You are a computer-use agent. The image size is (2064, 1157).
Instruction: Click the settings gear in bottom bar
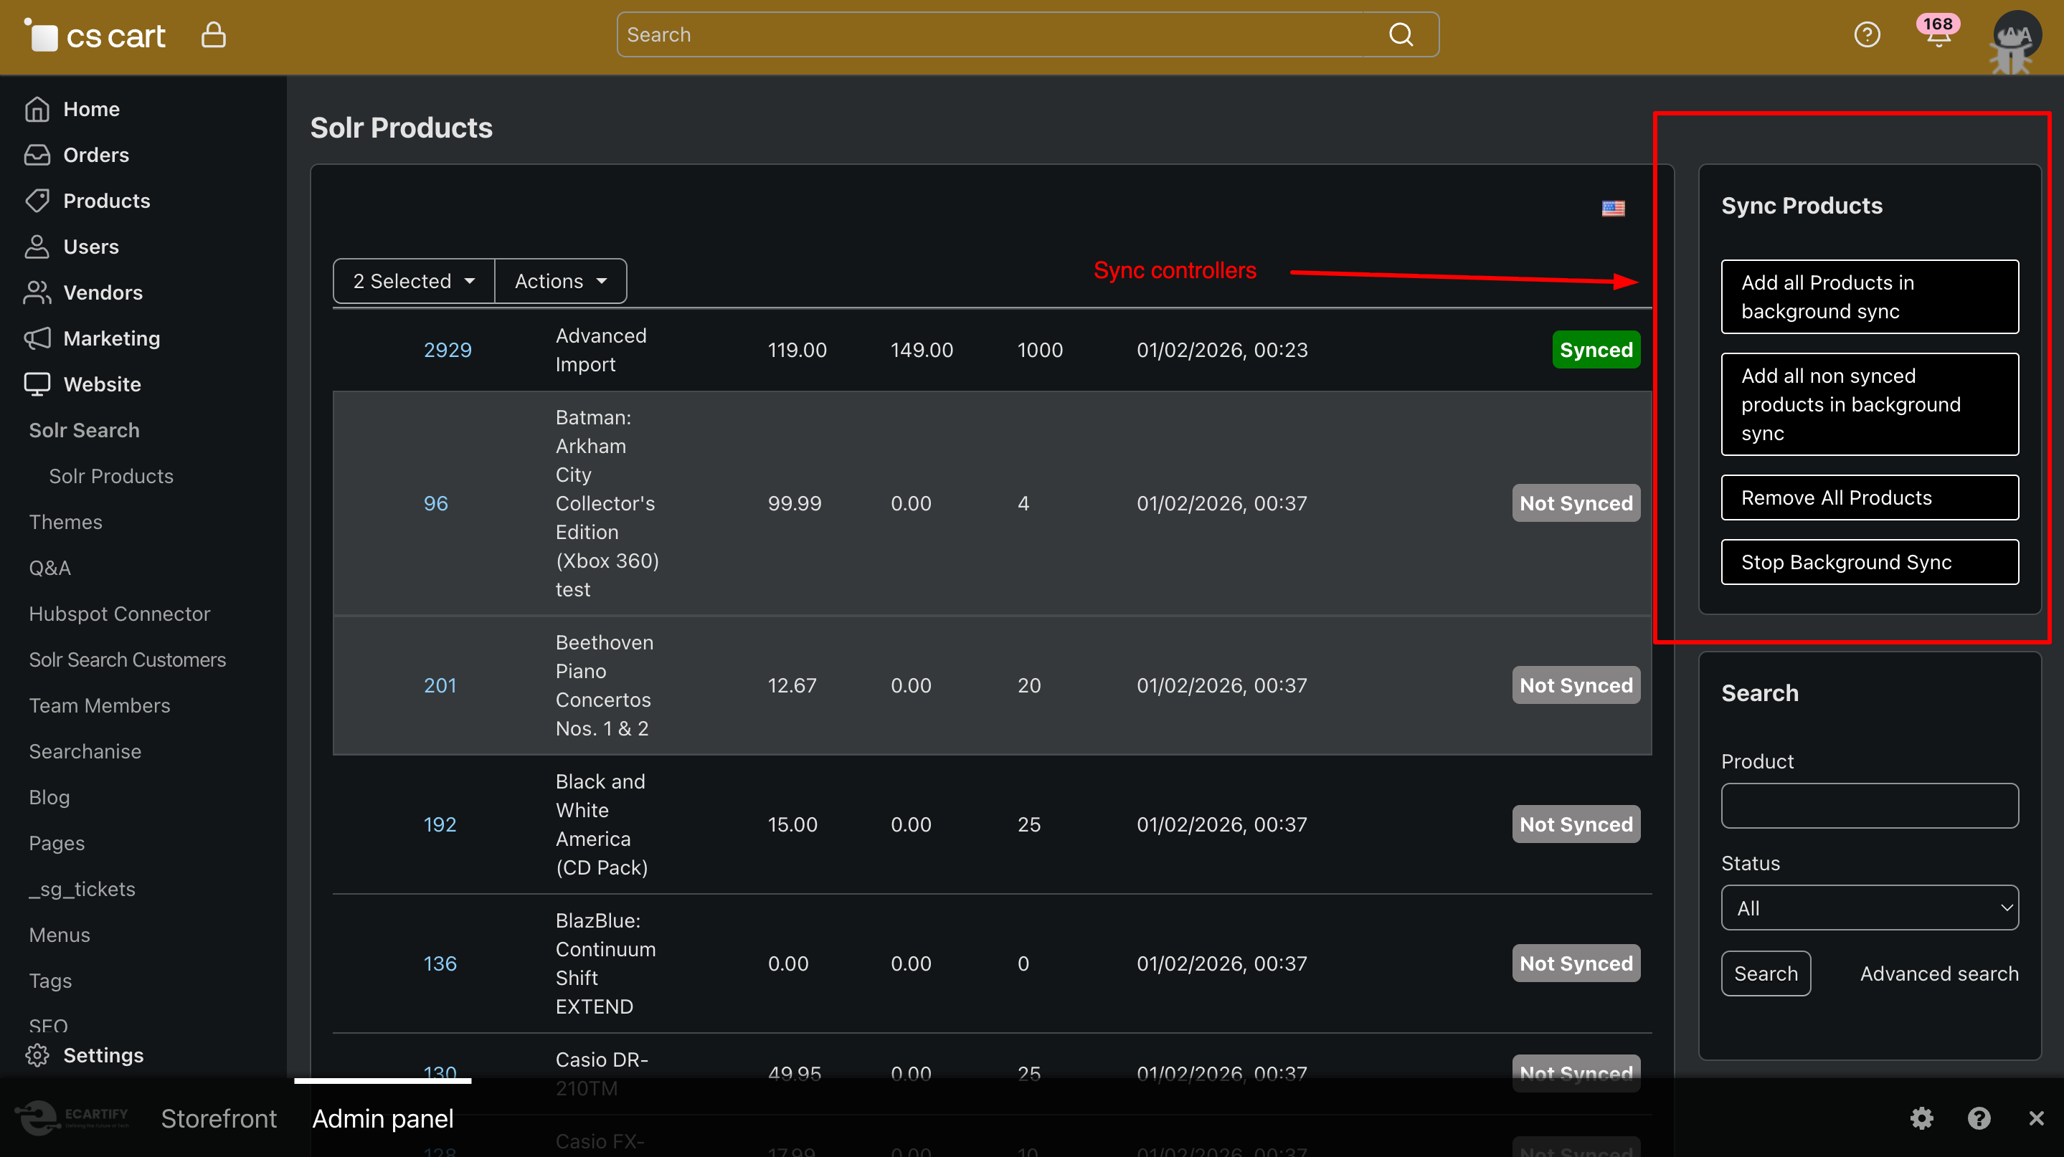(1921, 1118)
